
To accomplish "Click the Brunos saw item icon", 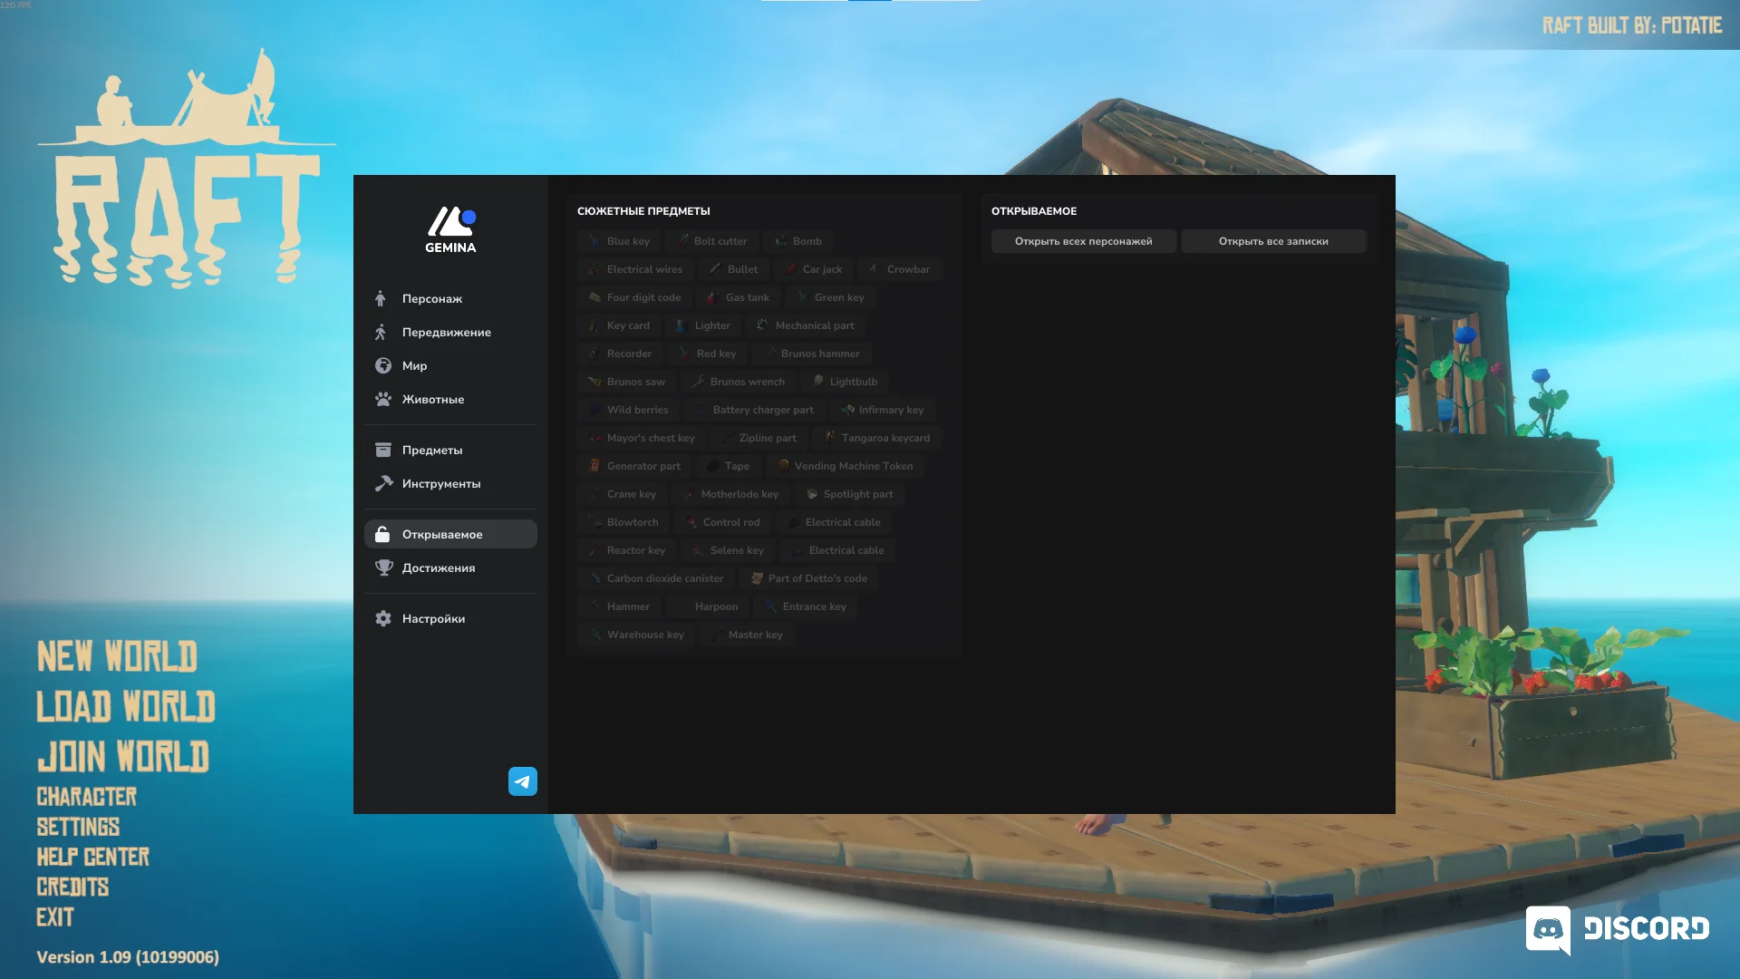I will 594,382.
